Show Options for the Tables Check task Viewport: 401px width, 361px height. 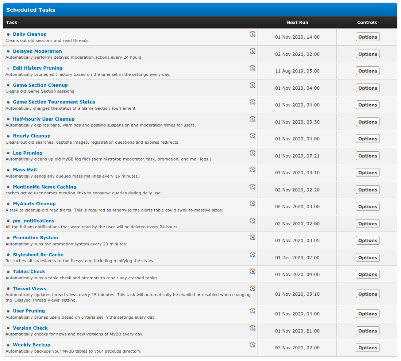click(367, 274)
